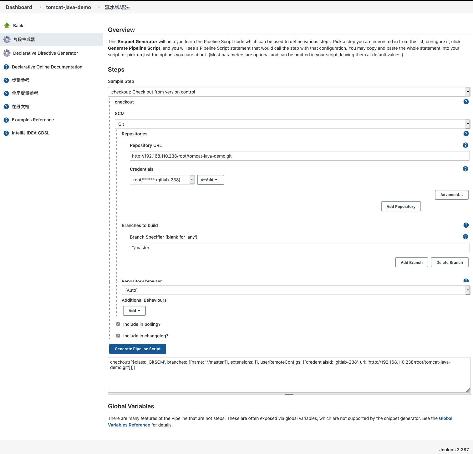The image size is (473, 454).
Task: Click Generate Pipeline Script button
Action: point(138,349)
